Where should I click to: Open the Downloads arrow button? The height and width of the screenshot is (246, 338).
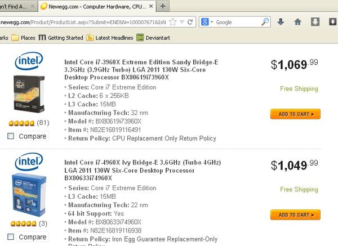[x=281, y=22]
